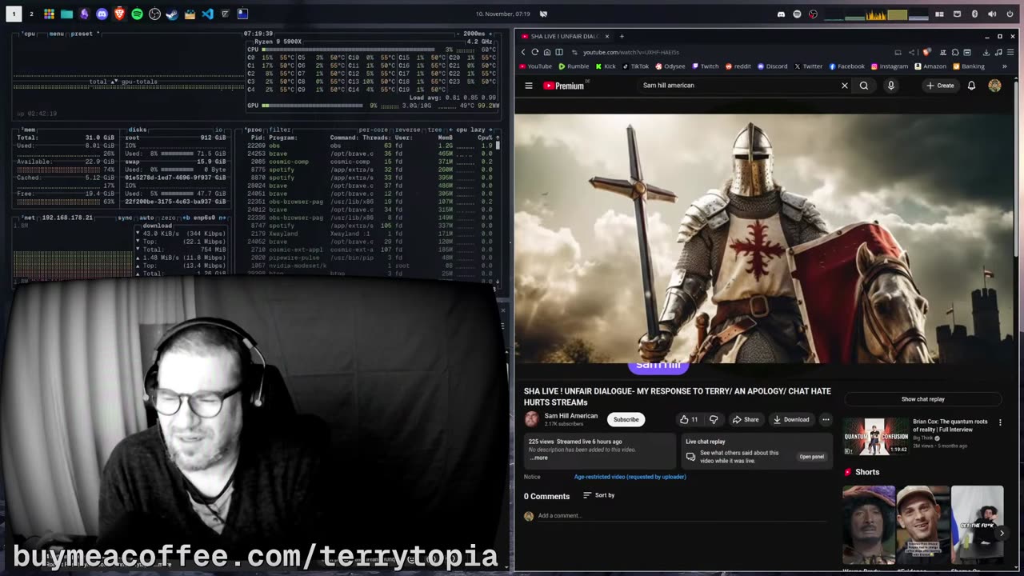1024x576 pixels.
Task: Open the Sort by comments dropdown
Action: pyautogui.click(x=598, y=495)
